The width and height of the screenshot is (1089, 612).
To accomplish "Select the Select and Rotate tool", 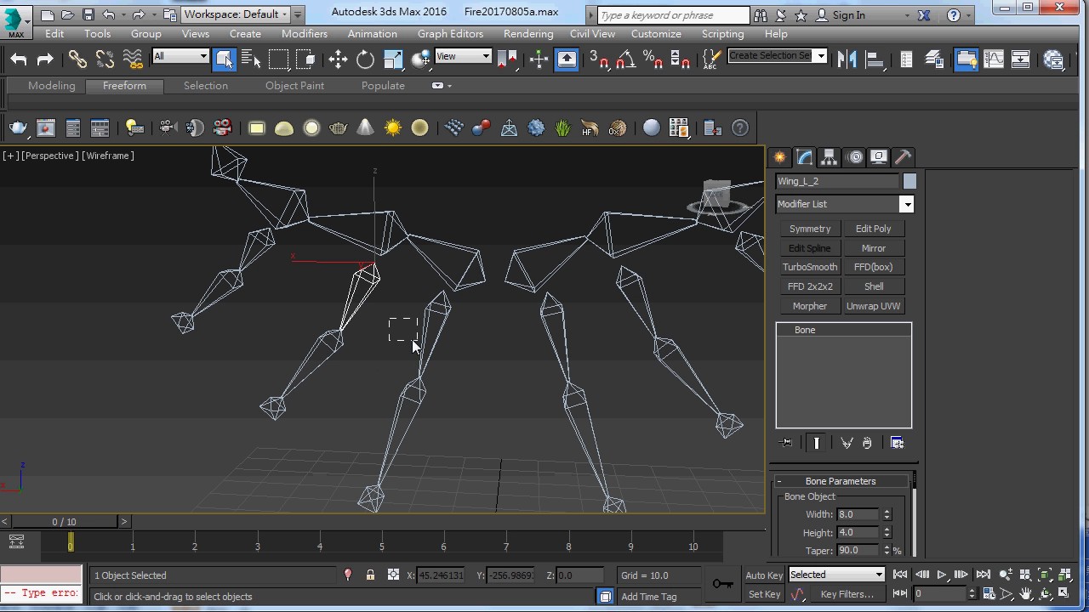I will (x=365, y=59).
